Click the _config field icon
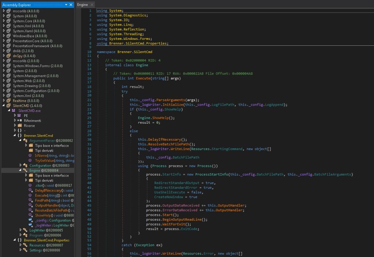 coord(30,220)
